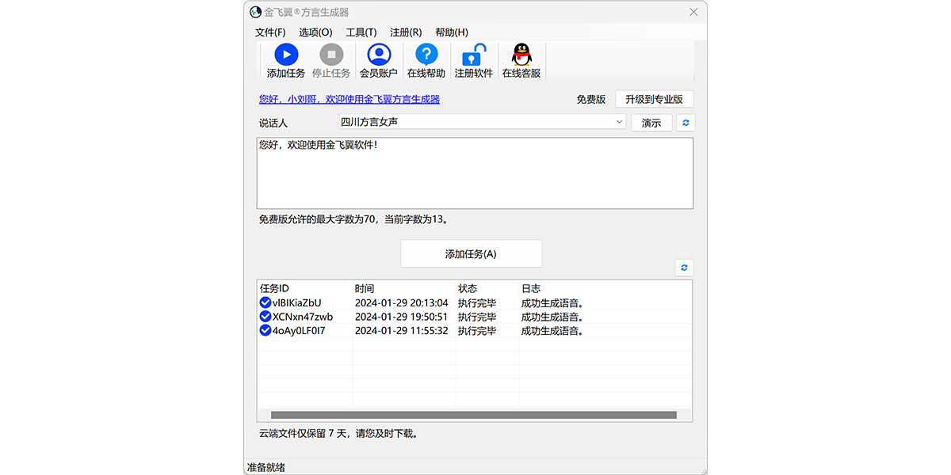This screenshot has height=475, width=951.
Task: Click the large 添加任务(A) button
Action: coord(472,254)
